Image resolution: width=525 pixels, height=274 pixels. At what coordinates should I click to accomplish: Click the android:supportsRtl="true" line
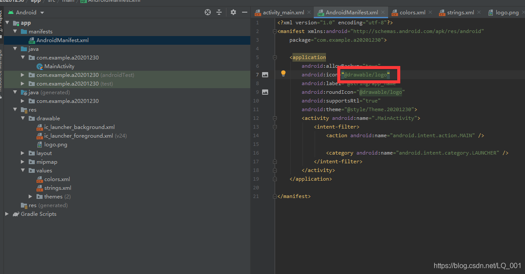coord(341,101)
